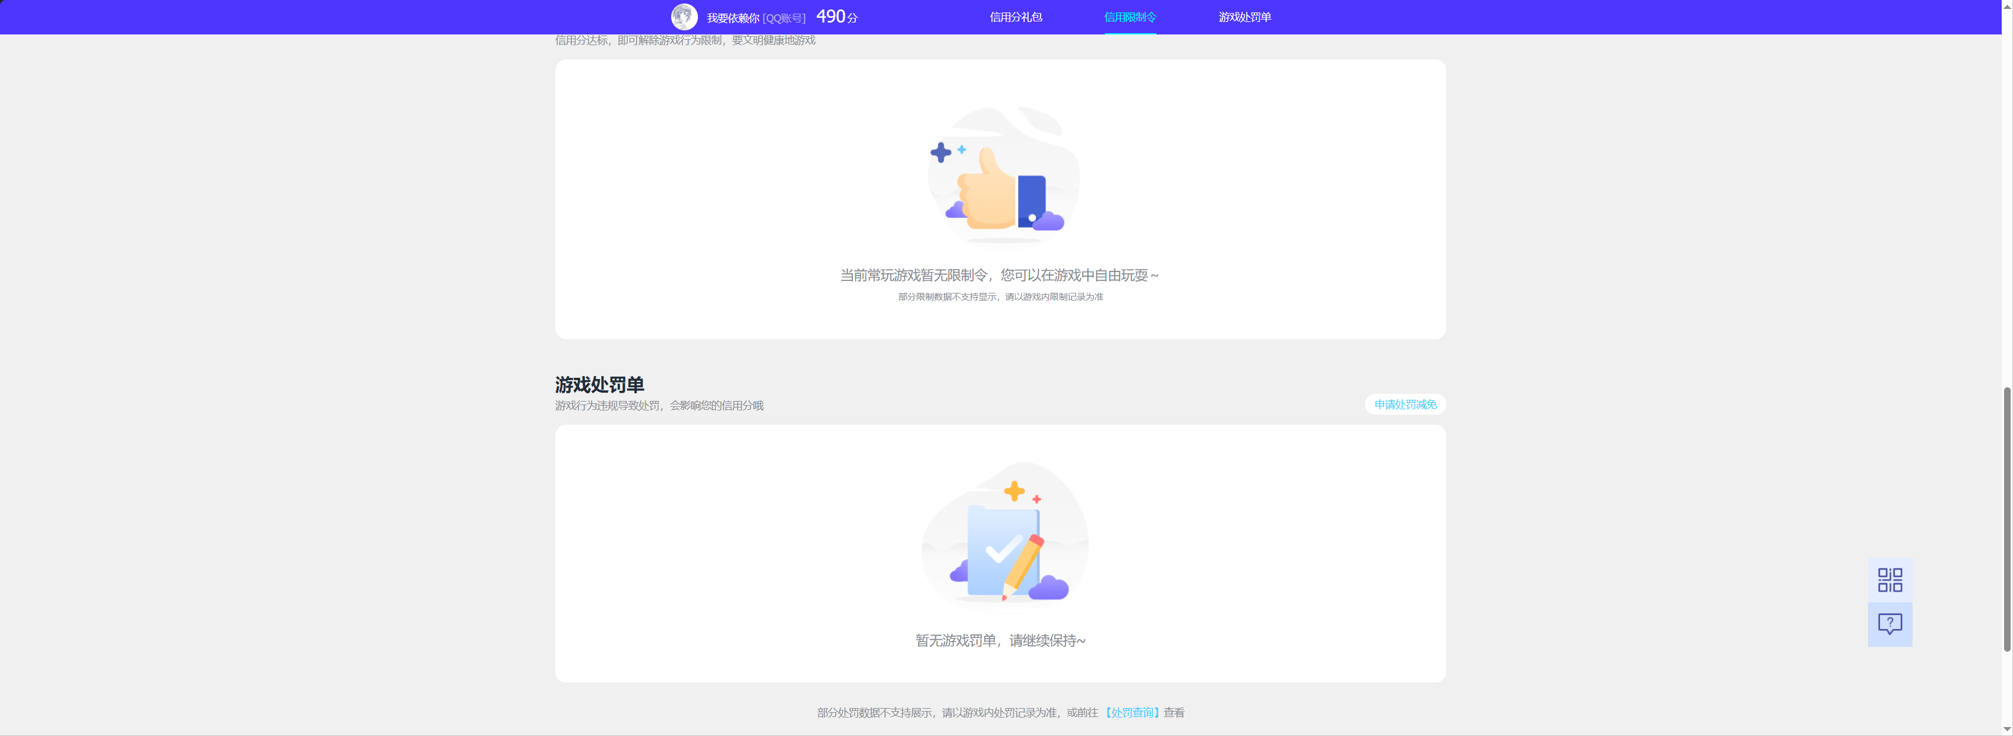2013x736 pixels.
Task: Click username 我要依赖你 in header
Action: click(x=733, y=18)
